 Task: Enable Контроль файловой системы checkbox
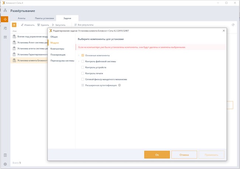coord(83,61)
